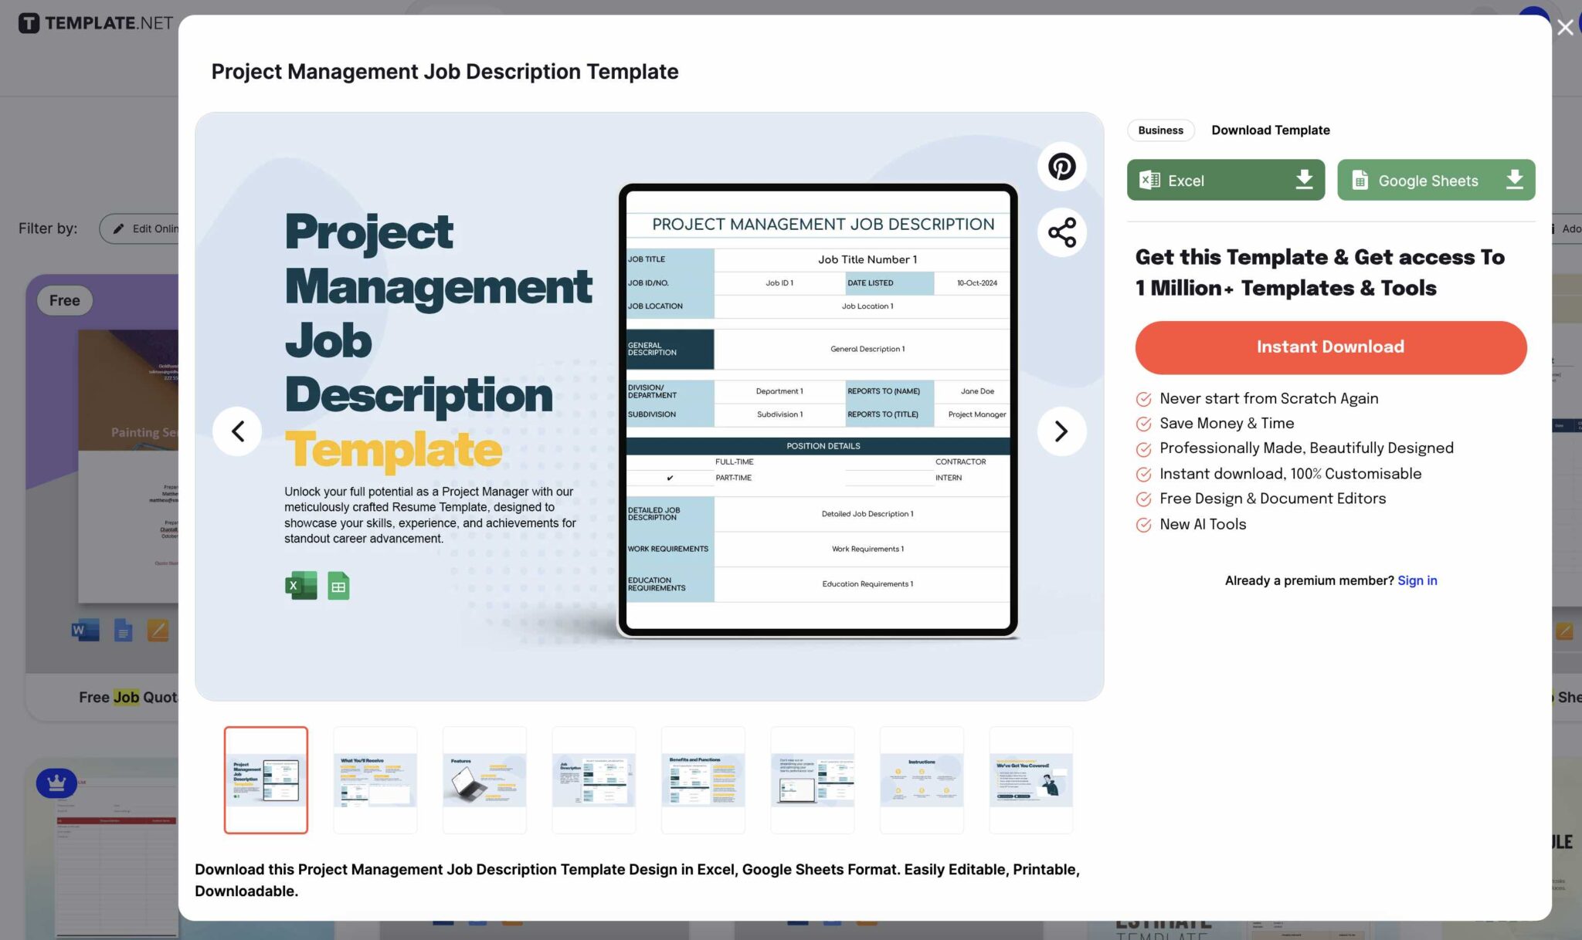Select the Google Docs icon on the left card
The height and width of the screenshot is (940, 1582).
point(123,629)
